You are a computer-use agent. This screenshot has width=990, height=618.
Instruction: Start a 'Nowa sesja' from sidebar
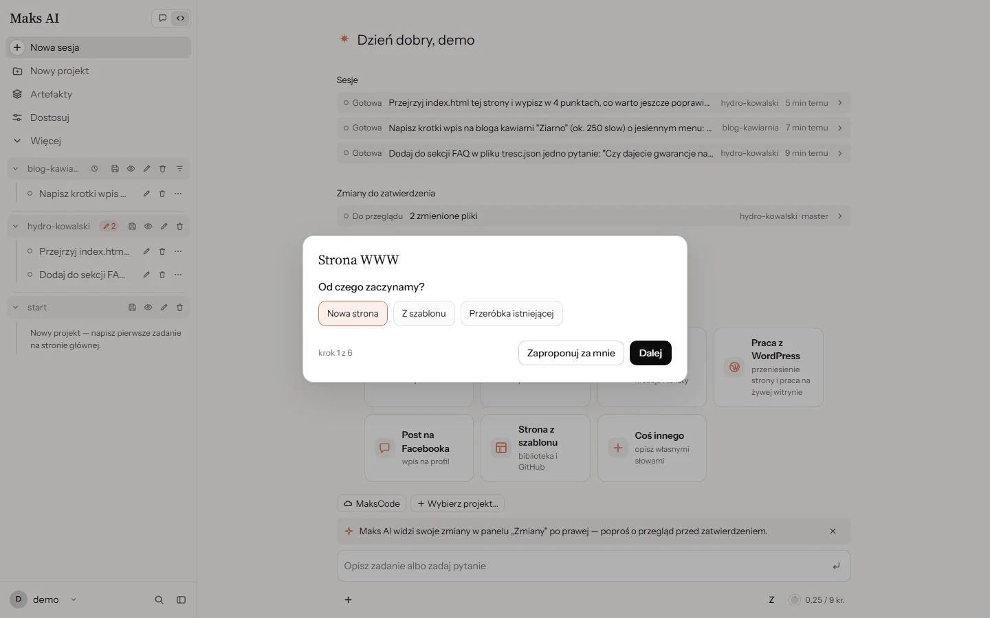coord(98,47)
